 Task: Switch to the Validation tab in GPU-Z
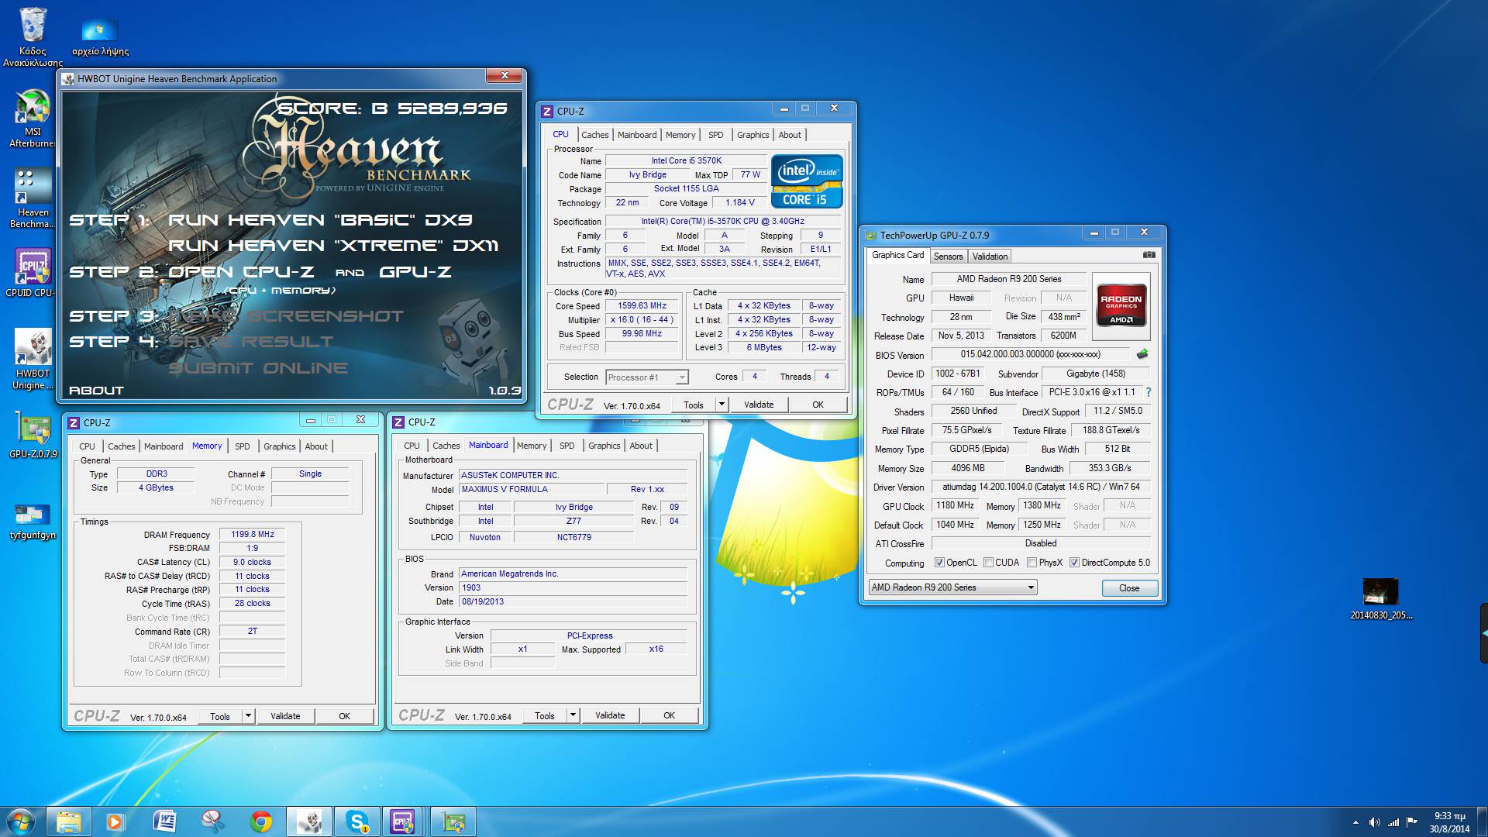coord(990,257)
